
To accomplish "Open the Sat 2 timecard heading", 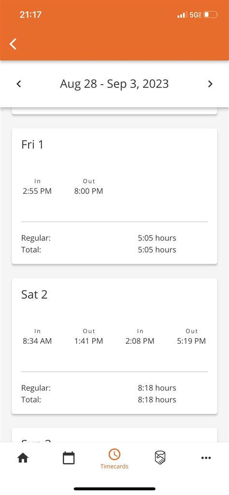I will point(34,295).
